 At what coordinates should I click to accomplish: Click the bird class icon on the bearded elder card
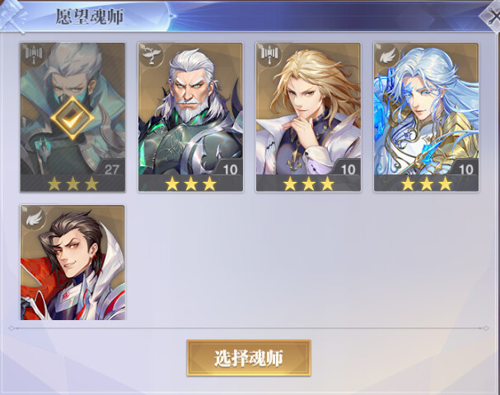tap(151, 54)
